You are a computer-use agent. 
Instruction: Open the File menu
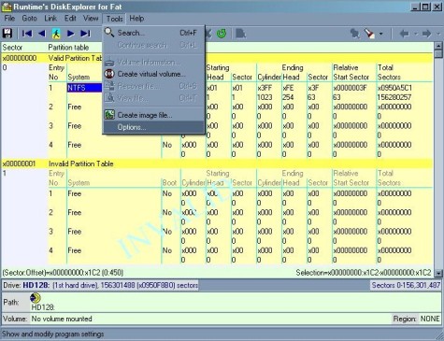(9, 19)
